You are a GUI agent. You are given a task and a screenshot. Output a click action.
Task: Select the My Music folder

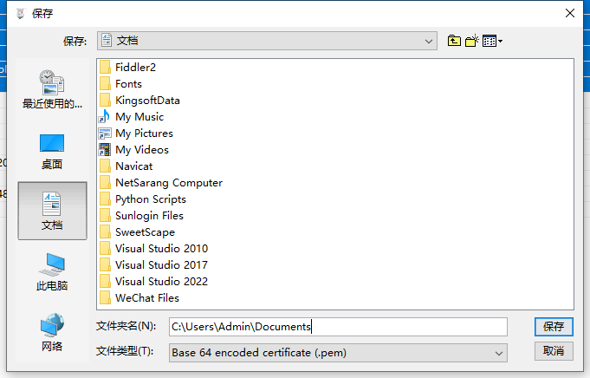(x=139, y=116)
